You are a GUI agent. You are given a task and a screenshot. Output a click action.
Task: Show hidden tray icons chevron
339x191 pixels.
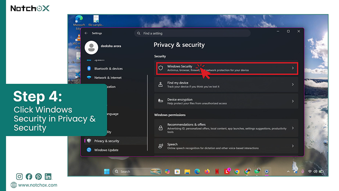pyautogui.click(x=288, y=171)
